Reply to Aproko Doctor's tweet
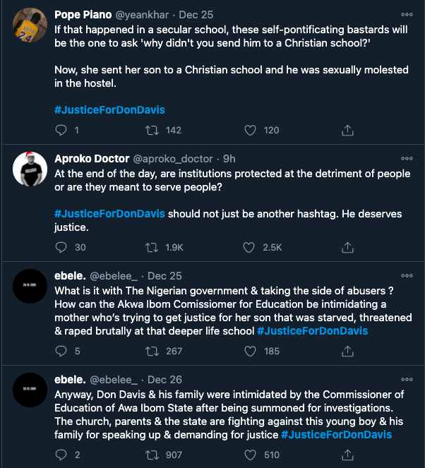The height and width of the screenshot is (468, 425). (61, 247)
